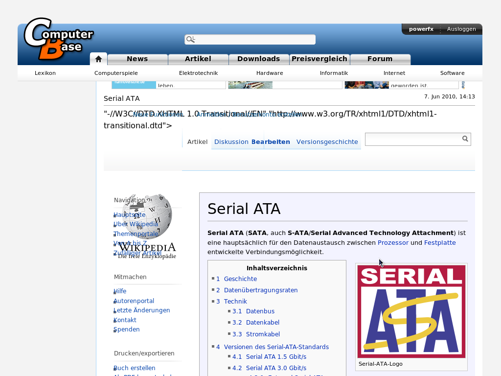
Task: Jump to section 2 Datenübertragungsraten
Action: click(257, 290)
